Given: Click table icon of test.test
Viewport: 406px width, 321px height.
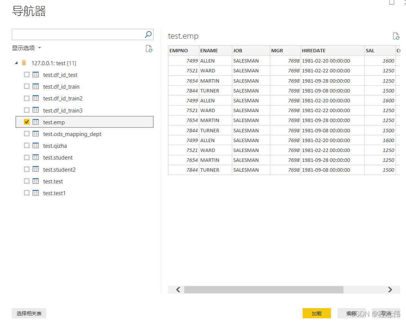Looking at the screenshot, I should [x=36, y=181].
